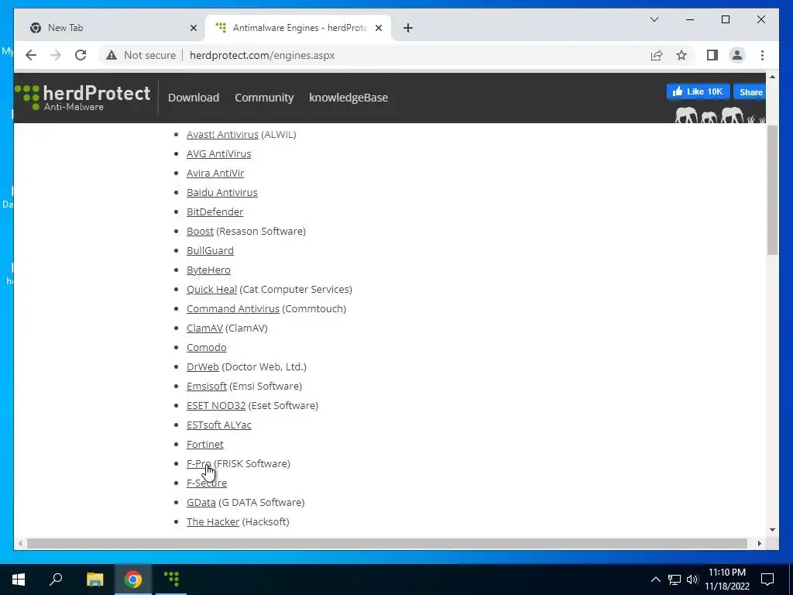Open the BullGuard link

pyautogui.click(x=210, y=250)
